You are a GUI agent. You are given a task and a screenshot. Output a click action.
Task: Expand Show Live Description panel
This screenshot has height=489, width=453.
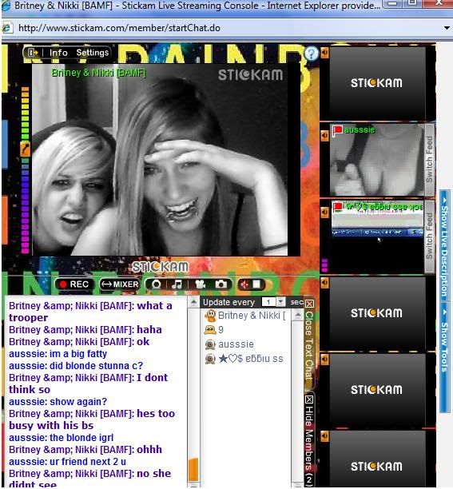coord(444,246)
